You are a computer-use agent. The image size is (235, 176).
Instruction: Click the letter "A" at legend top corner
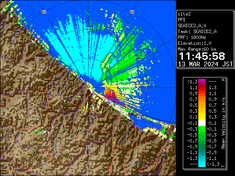223,80
